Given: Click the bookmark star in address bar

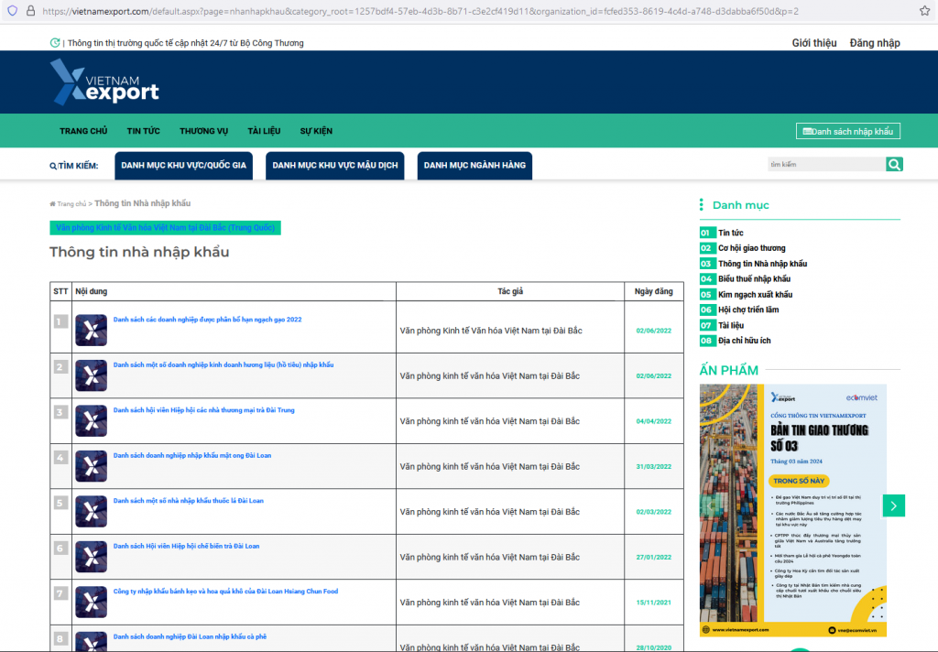Looking at the screenshot, I should click(x=924, y=11).
